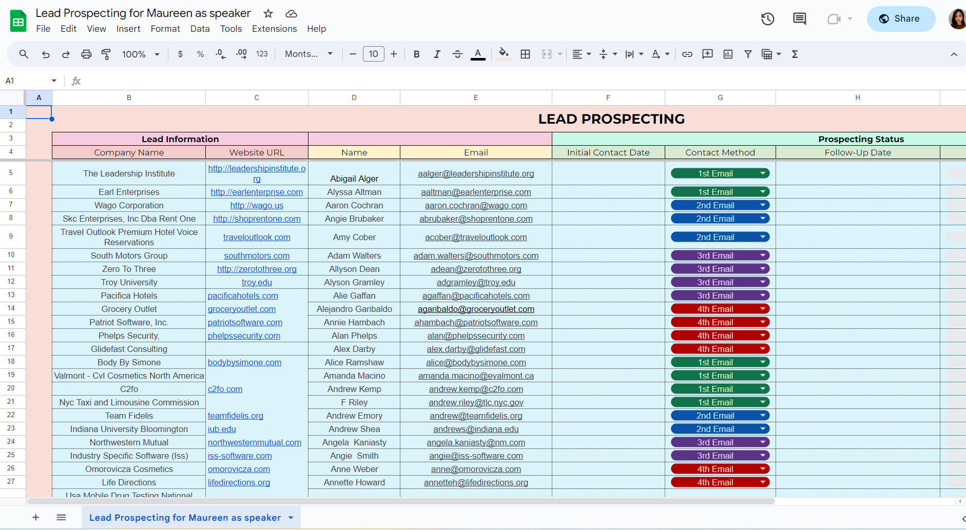This screenshot has width=966, height=530.
Task: Click font size input field
Action: [x=373, y=54]
